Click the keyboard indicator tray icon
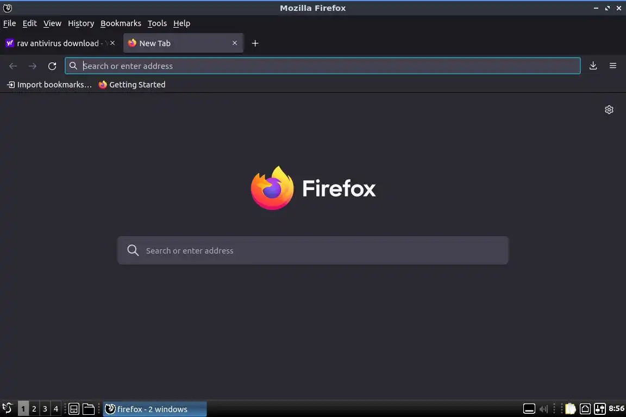The image size is (626, 417). (x=529, y=409)
